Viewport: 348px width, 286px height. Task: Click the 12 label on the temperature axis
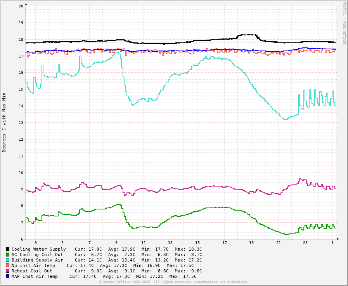click(21, 140)
